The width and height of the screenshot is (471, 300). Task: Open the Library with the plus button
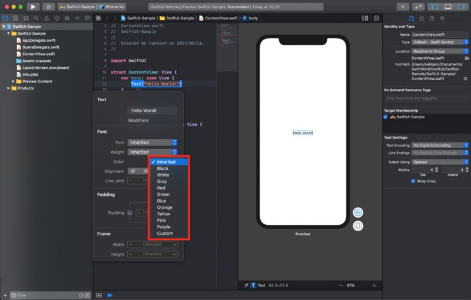coord(403,6)
